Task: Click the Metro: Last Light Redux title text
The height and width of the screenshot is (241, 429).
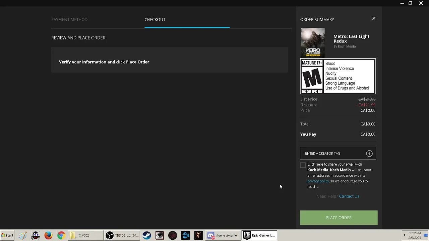Action: pyautogui.click(x=351, y=39)
